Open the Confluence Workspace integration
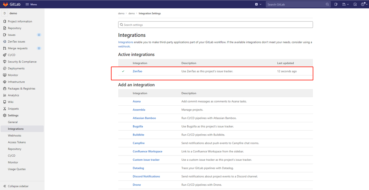This screenshot has width=369, height=190. point(148,152)
